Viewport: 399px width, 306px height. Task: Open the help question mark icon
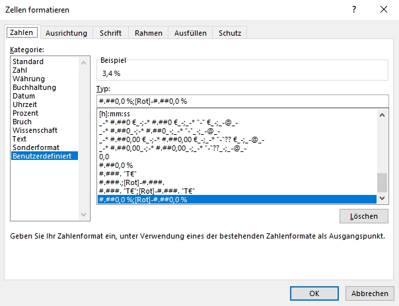click(x=354, y=10)
